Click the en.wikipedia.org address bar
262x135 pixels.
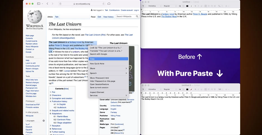pos(82,4)
